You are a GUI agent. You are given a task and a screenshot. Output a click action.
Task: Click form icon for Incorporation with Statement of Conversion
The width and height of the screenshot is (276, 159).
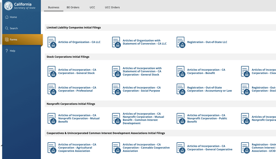[116, 71]
